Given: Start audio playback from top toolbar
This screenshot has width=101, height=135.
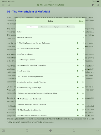Looking at the screenshot, I should (x=93, y=5).
